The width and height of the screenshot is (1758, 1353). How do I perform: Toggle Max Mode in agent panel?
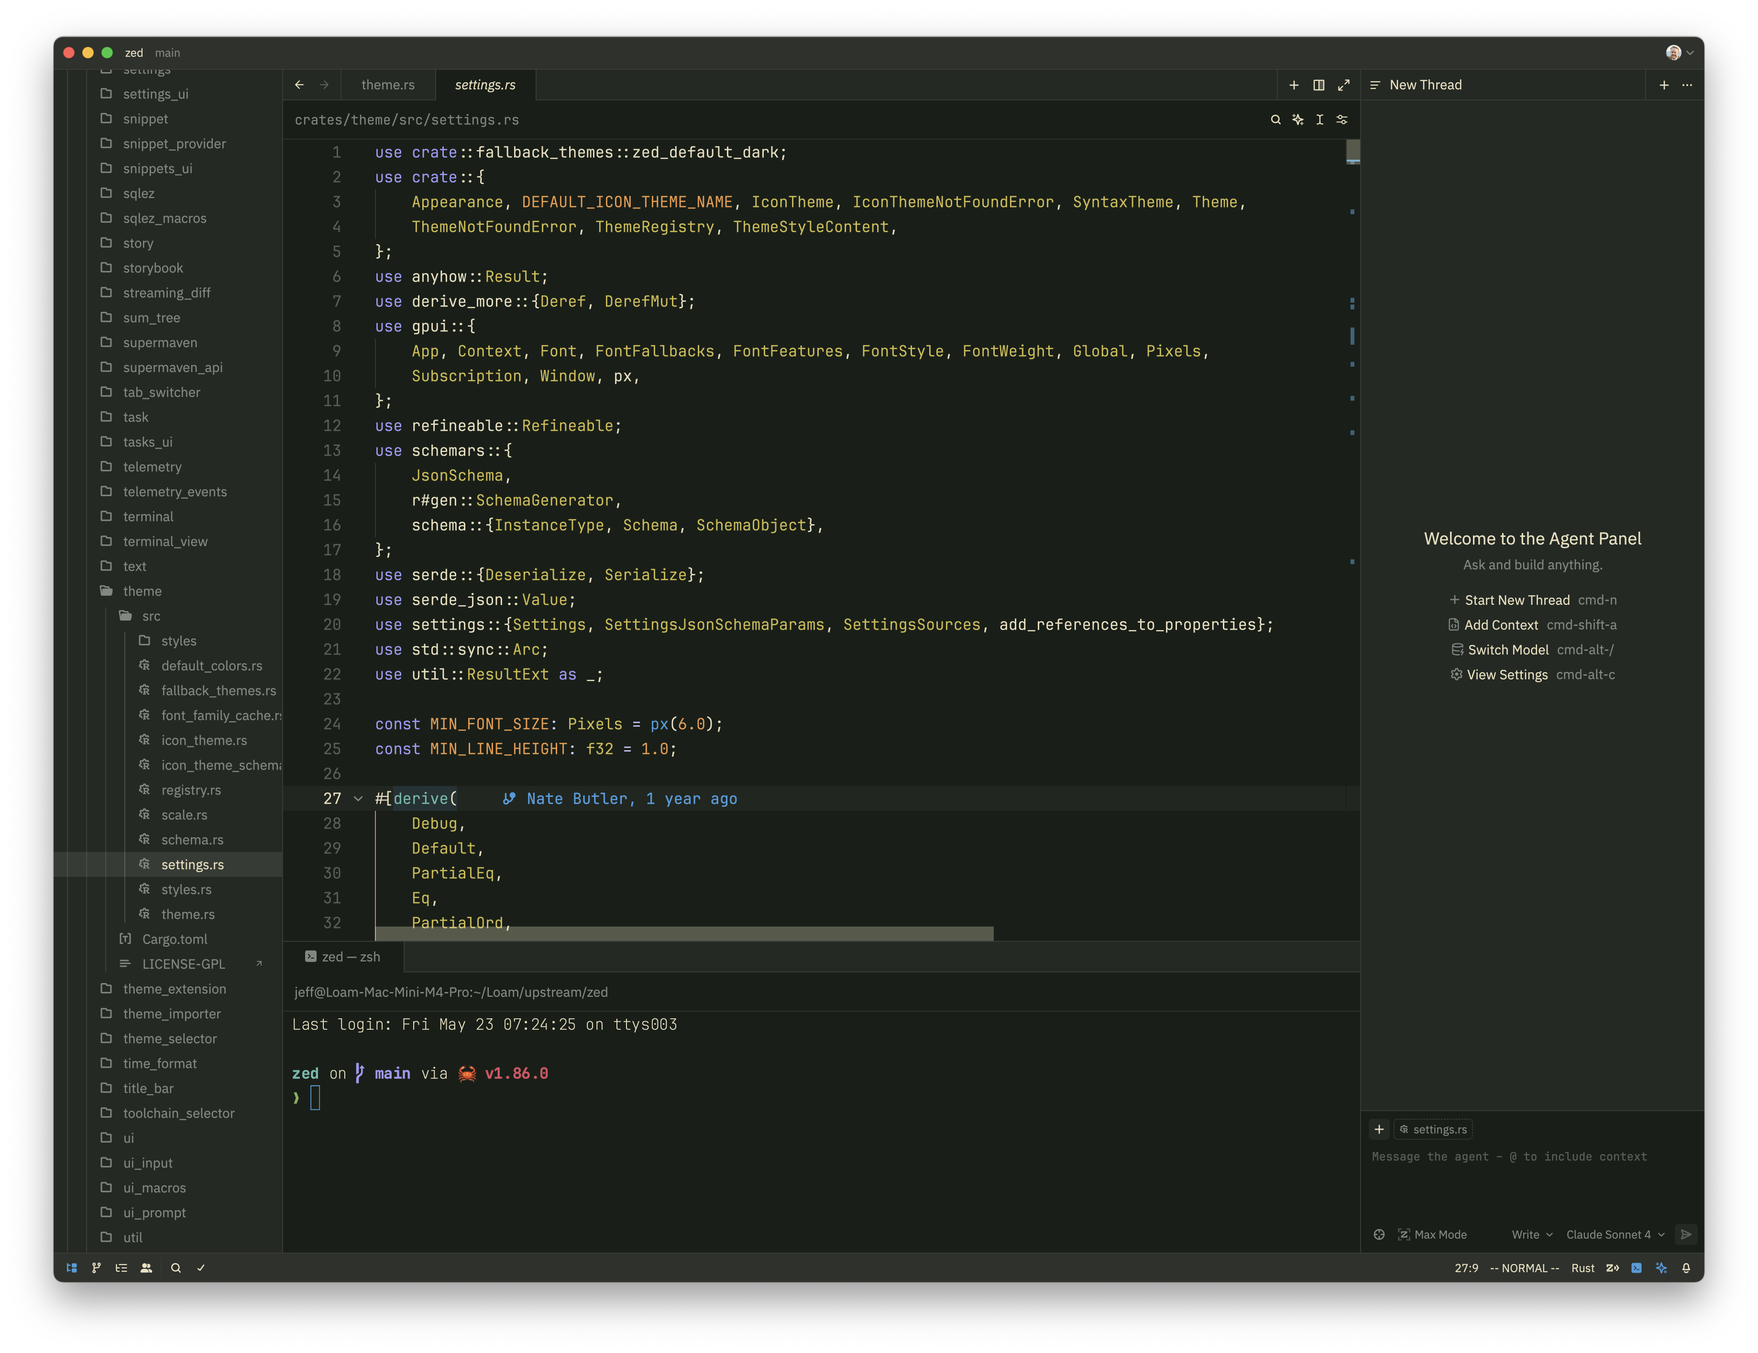1432,1235
